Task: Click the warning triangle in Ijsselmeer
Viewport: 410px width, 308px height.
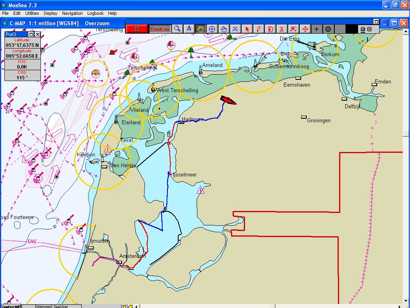Action: click(x=201, y=190)
